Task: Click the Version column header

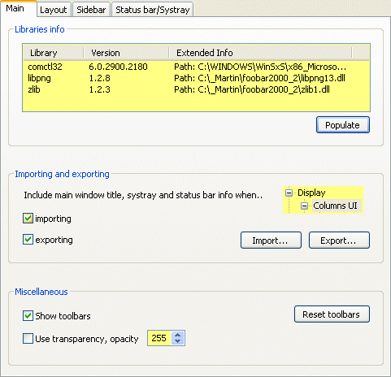Action: pyautogui.click(x=126, y=53)
